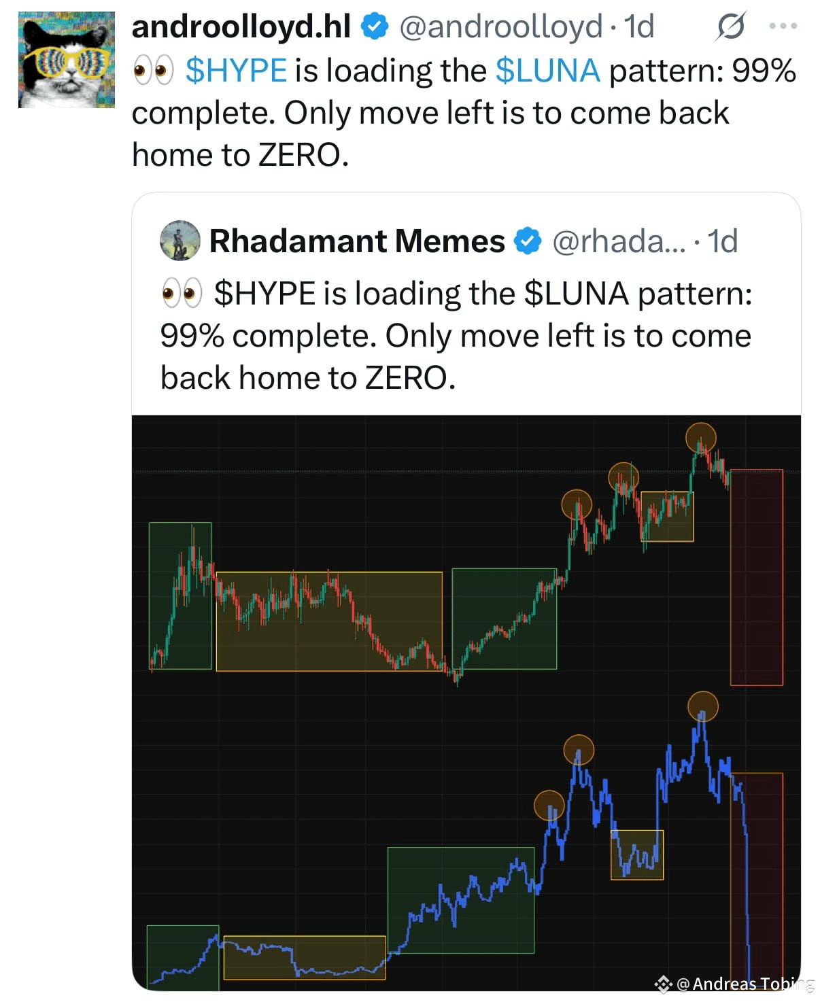Viewport: 820px width, 1002px height.
Task: Click the Binance diamond watermark icon
Action: pyautogui.click(x=662, y=984)
